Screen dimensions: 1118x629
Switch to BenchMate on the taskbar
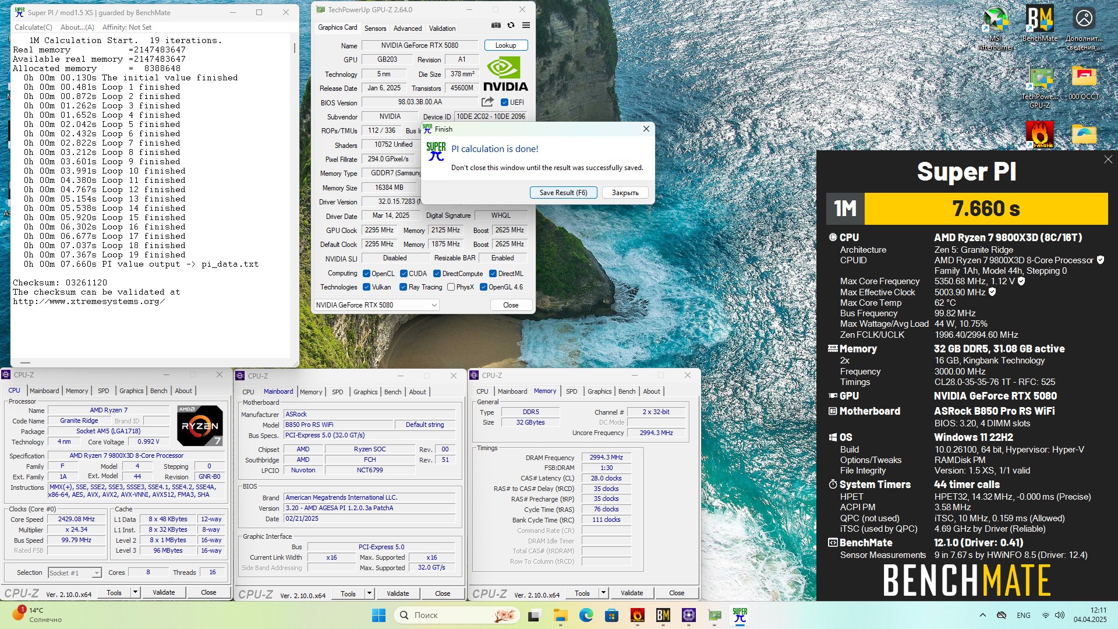tap(663, 615)
